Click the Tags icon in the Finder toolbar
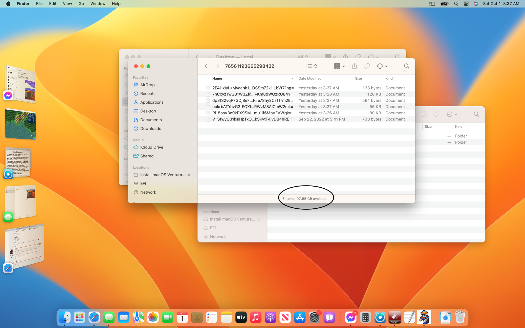Viewport: 525px width, 328px height. (367, 66)
